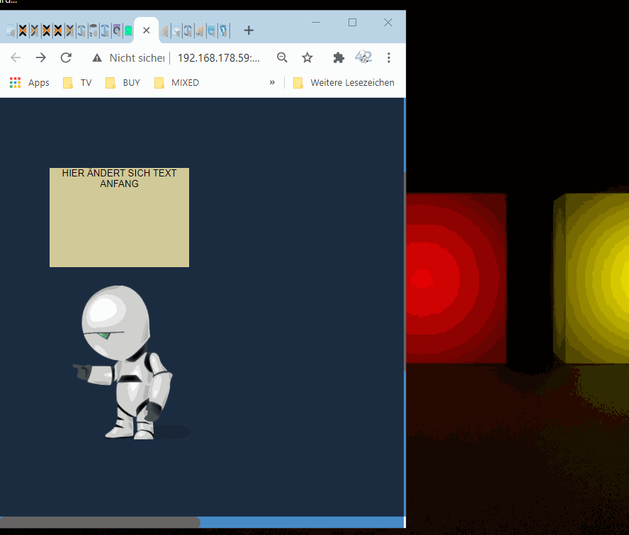The image size is (629, 535).
Task: Open the Chrome three-dot menu
Action: tap(389, 58)
